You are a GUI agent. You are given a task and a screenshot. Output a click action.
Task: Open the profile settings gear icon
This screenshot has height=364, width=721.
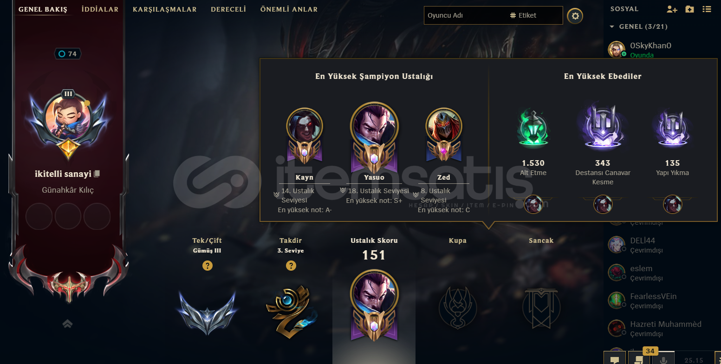pyautogui.click(x=575, y=16)
